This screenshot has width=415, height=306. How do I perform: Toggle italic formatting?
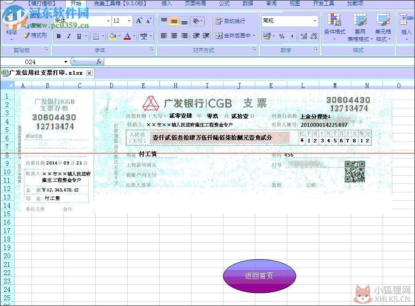[x=69, y=36]
